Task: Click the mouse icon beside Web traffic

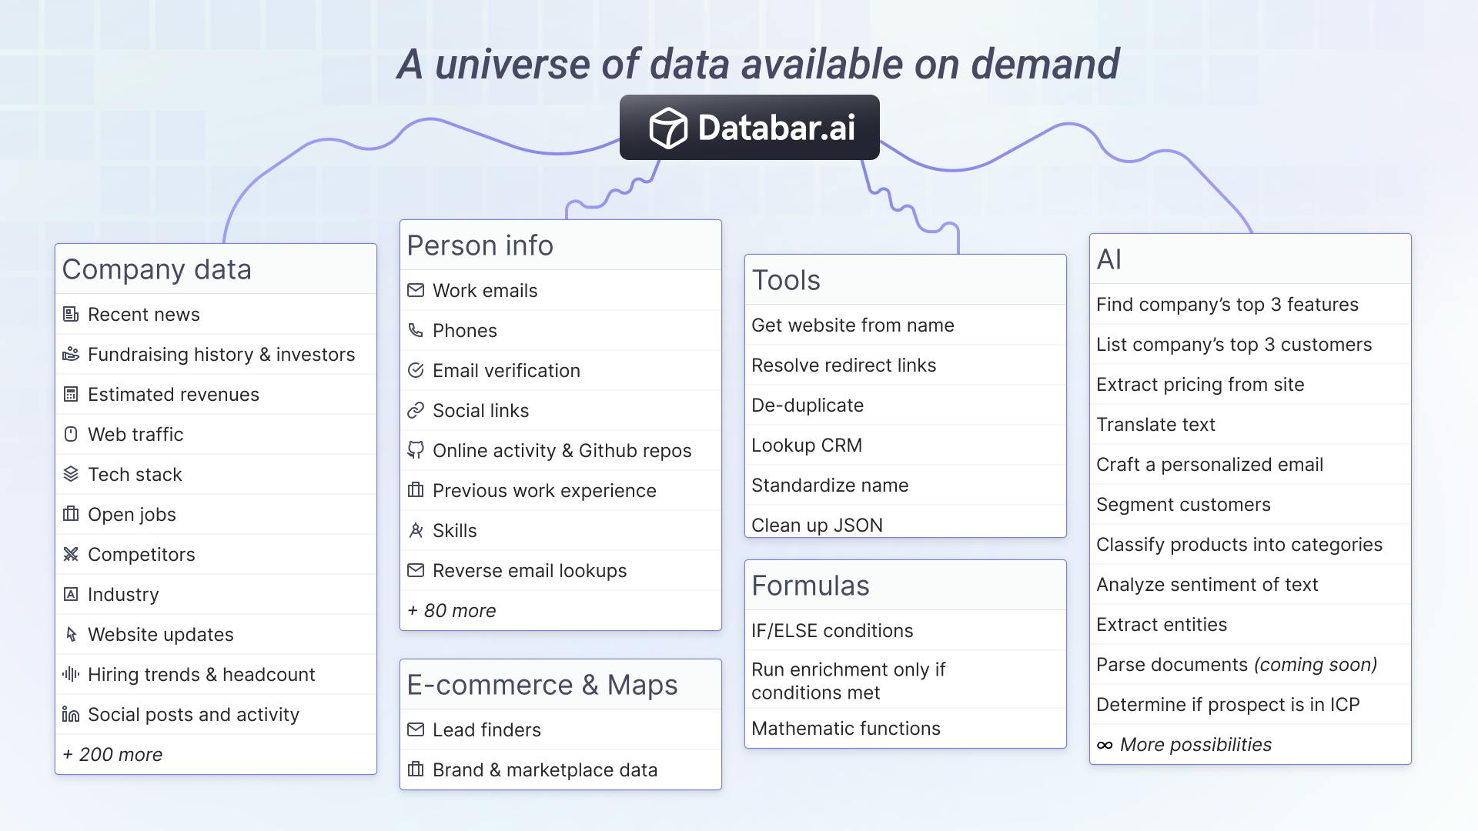Action: [71, 434]
